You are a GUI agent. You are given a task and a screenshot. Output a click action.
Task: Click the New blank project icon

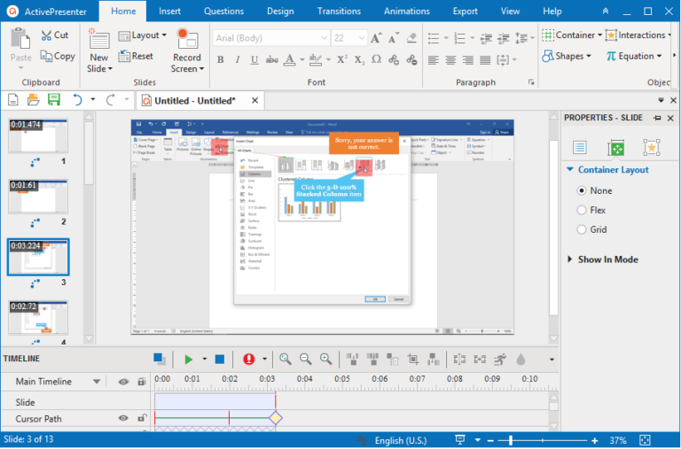[x=13, y=100]
